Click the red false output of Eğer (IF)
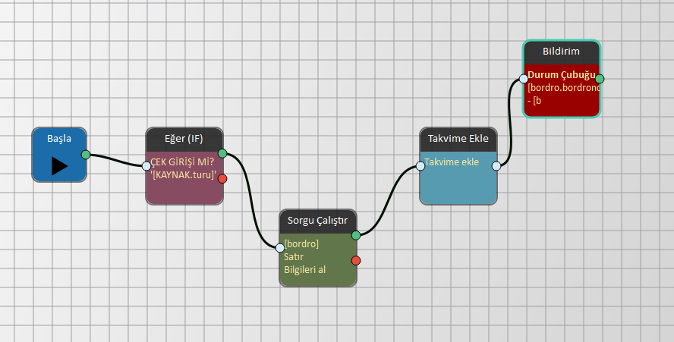 (x=222, y=178)
